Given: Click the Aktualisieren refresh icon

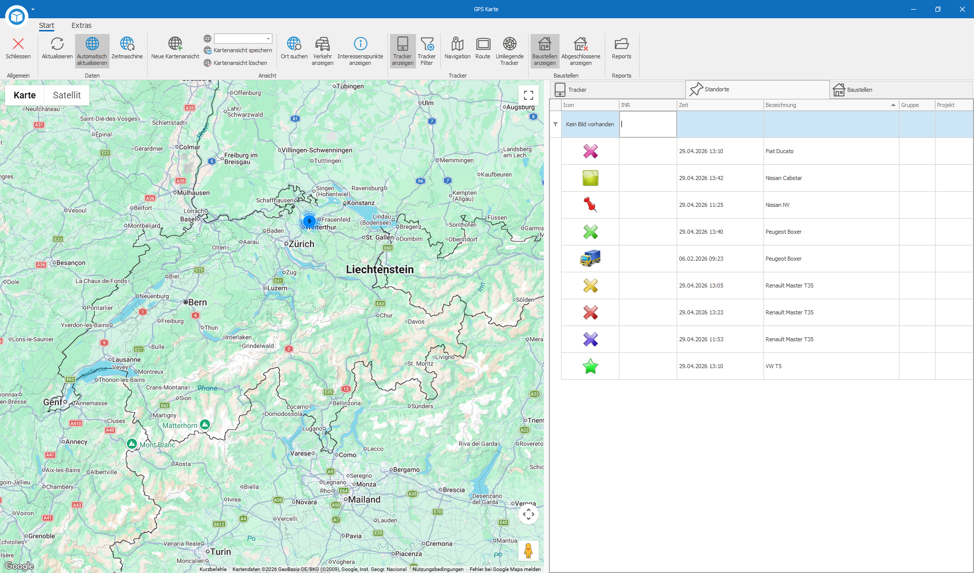Looking at the screenshot, I should point(57,44).
